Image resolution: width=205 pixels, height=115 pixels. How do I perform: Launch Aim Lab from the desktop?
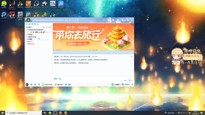[4, 15]
